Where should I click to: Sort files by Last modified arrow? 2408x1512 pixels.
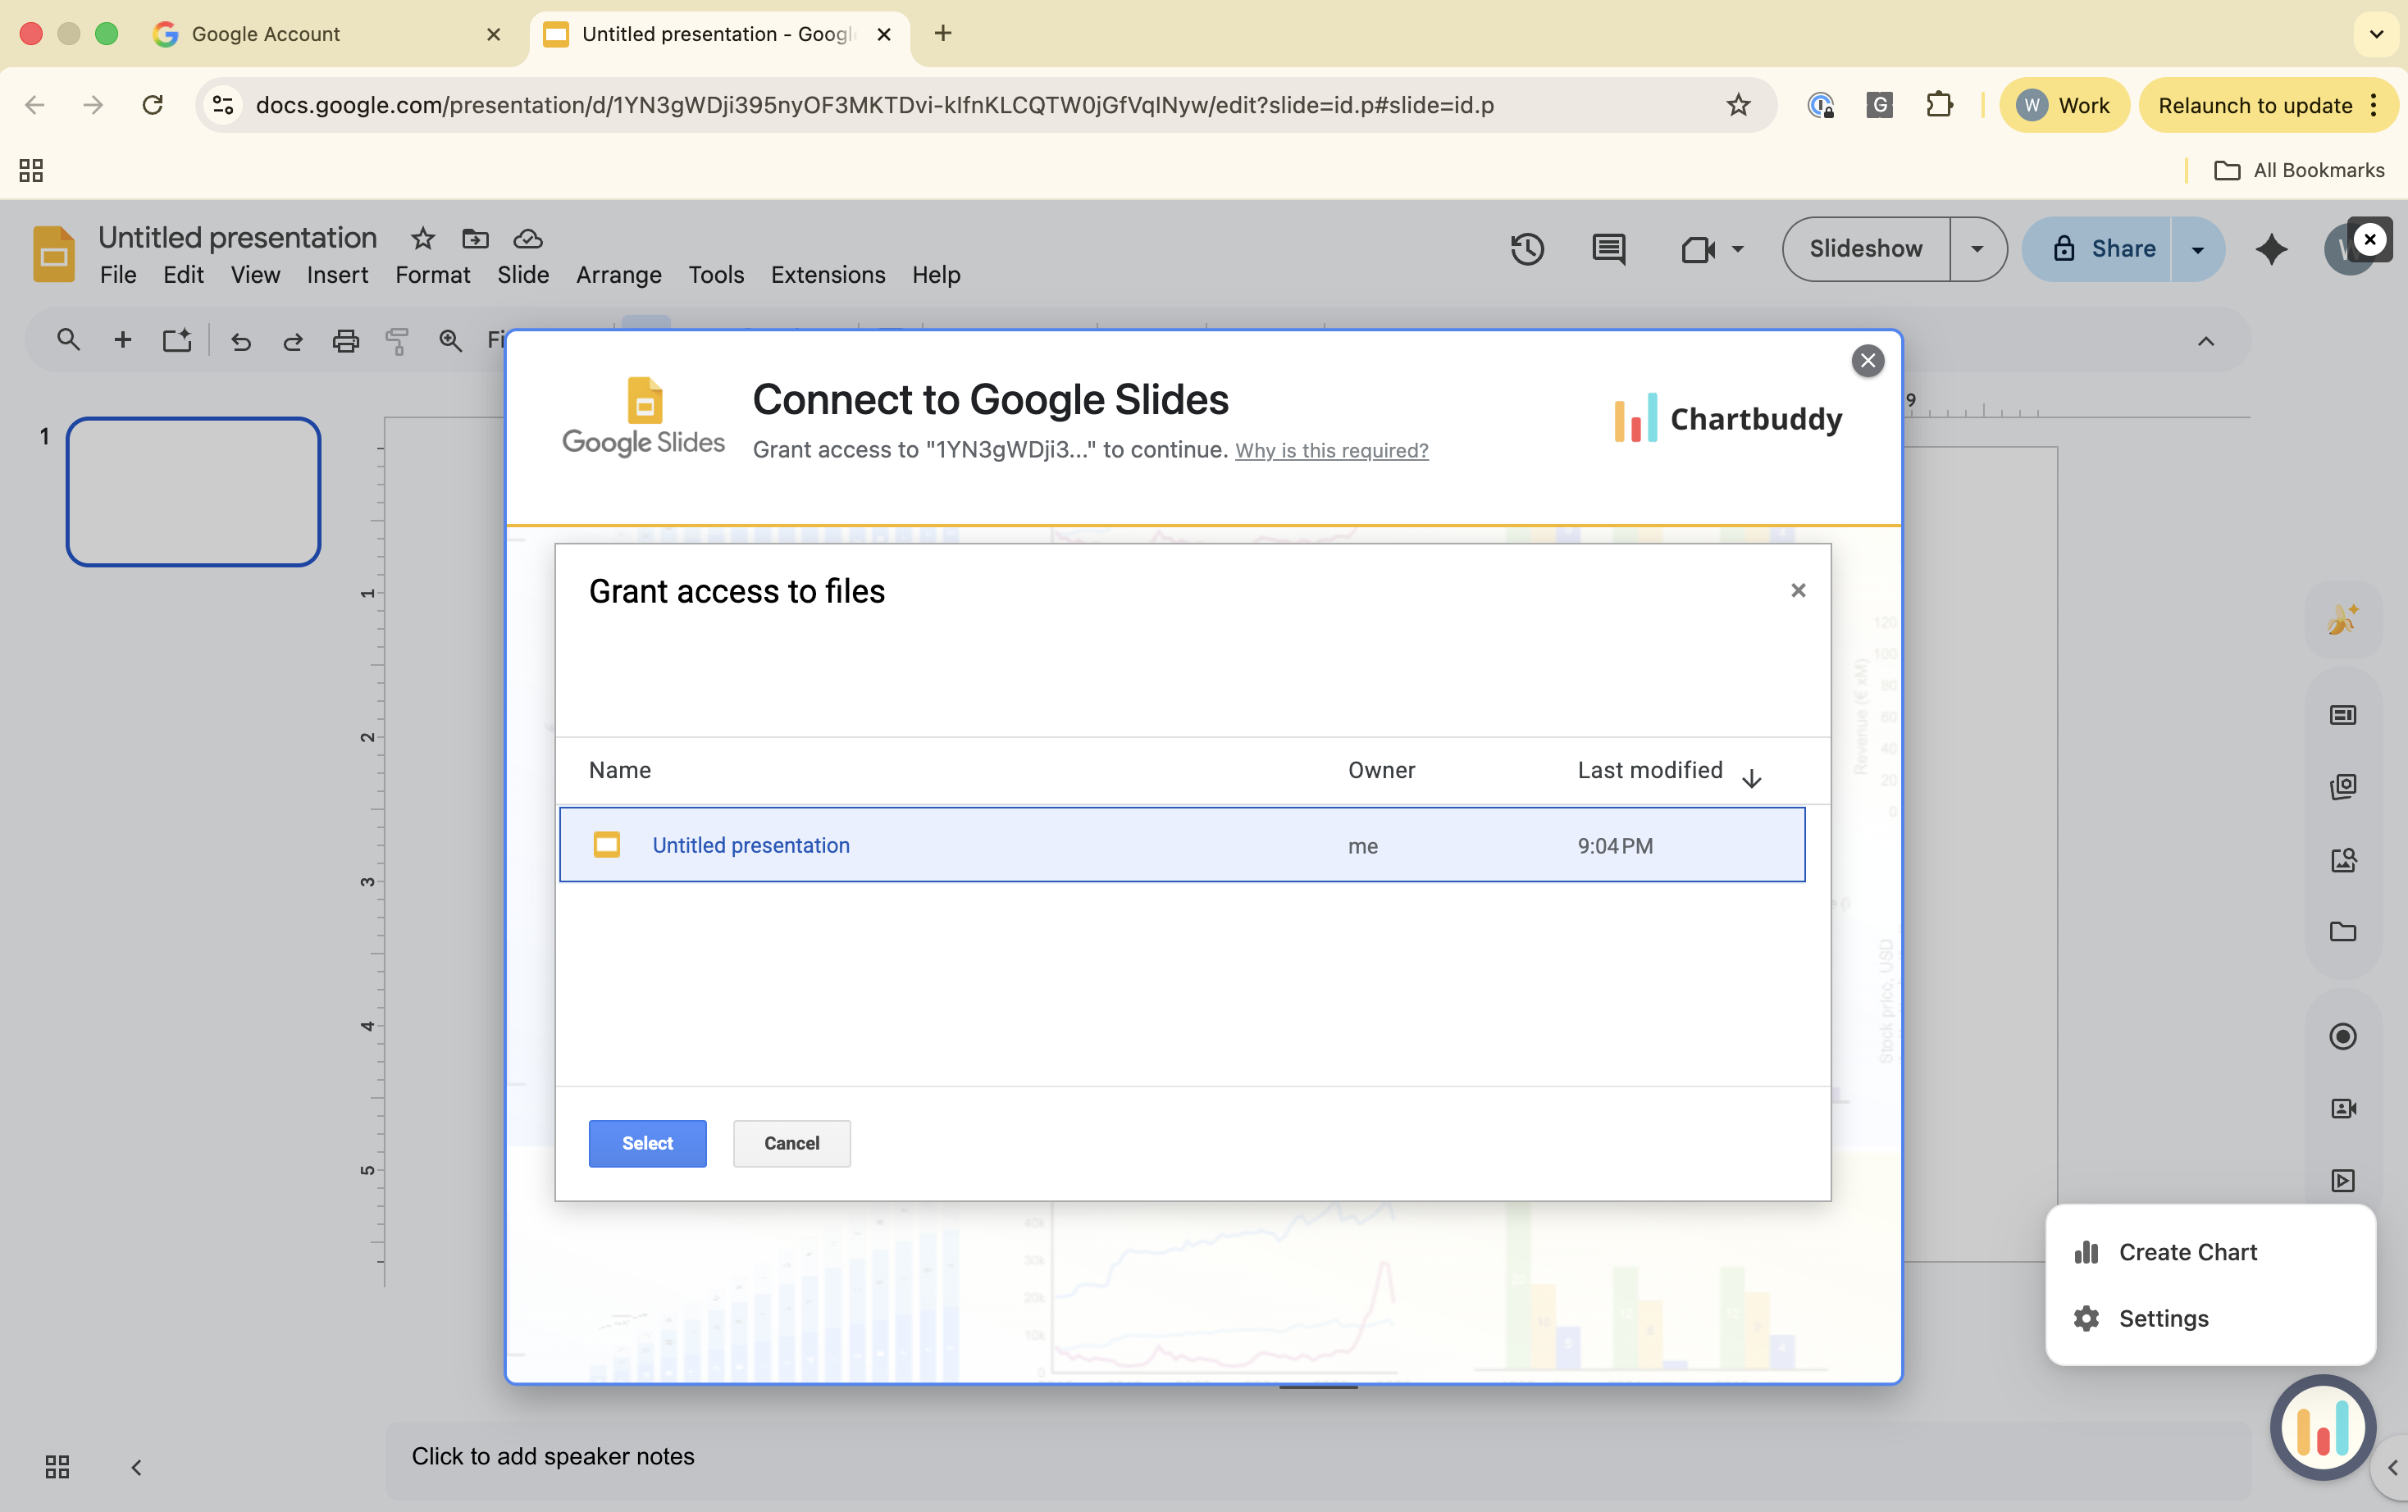pyautogui.click(x=1752, y=777)
